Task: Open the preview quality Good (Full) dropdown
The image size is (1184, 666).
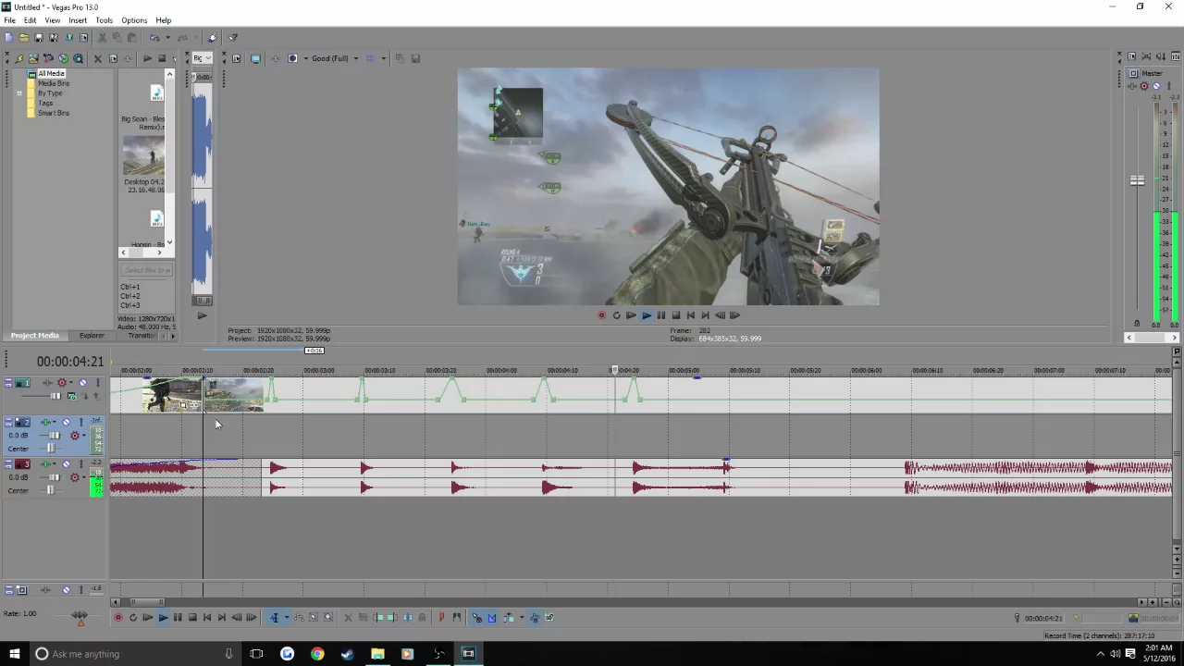Action: pos(355,58)
